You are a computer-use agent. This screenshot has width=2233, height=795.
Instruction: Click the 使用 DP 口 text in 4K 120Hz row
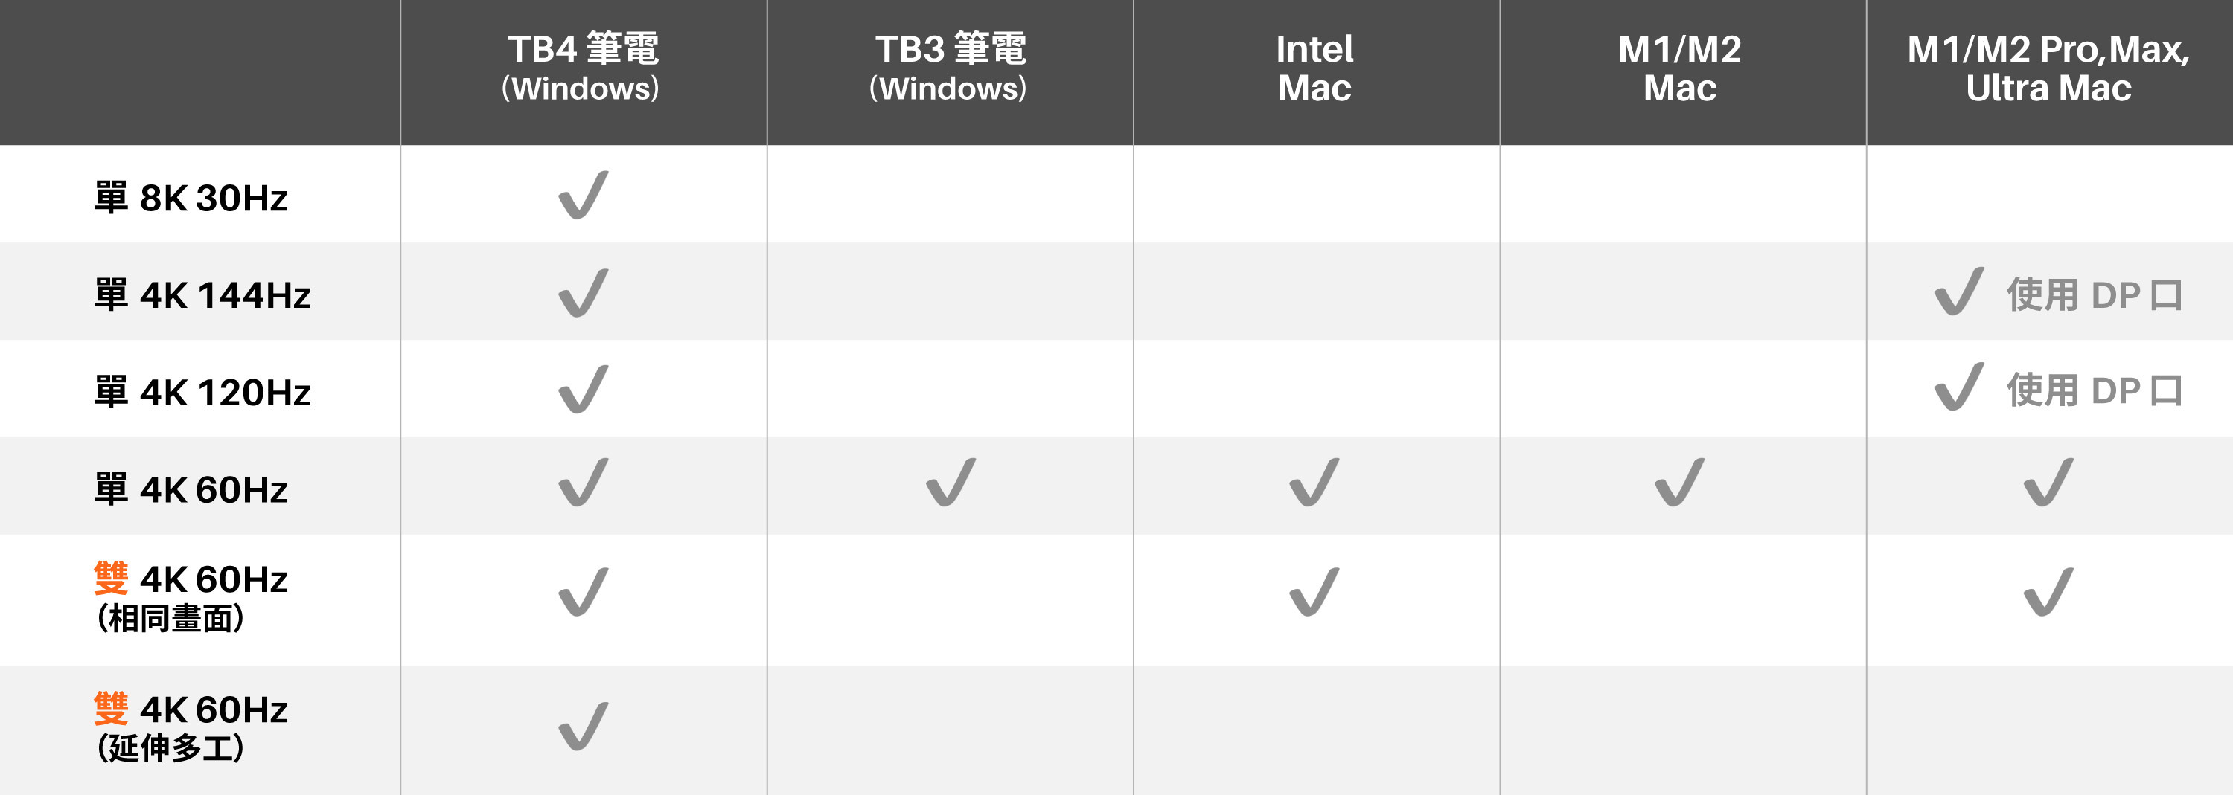click(x=2093, y=390)
